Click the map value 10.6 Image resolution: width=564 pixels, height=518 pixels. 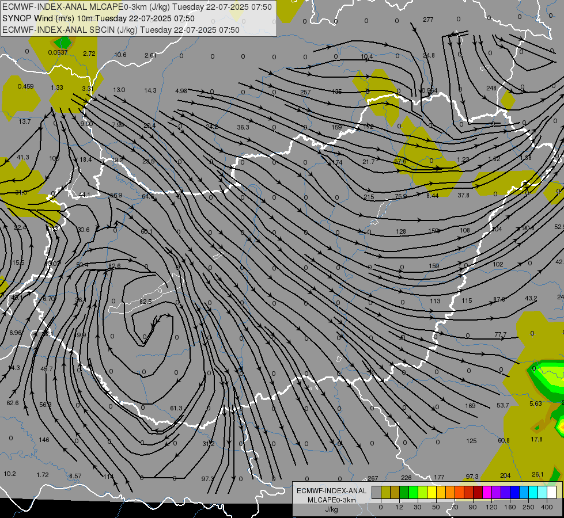tap(120, 55)
